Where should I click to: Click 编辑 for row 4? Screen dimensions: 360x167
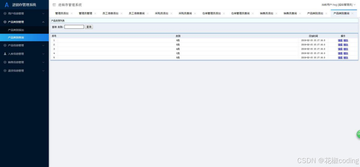coord(340,53)
